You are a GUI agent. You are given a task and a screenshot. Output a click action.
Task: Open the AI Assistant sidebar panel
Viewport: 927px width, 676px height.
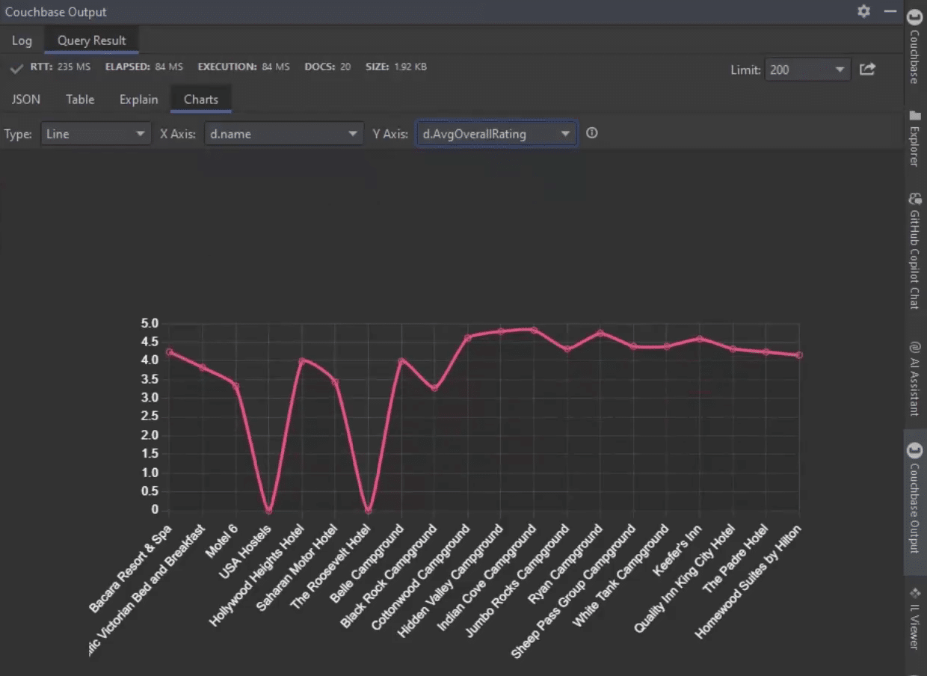click(x=915, y=348)
